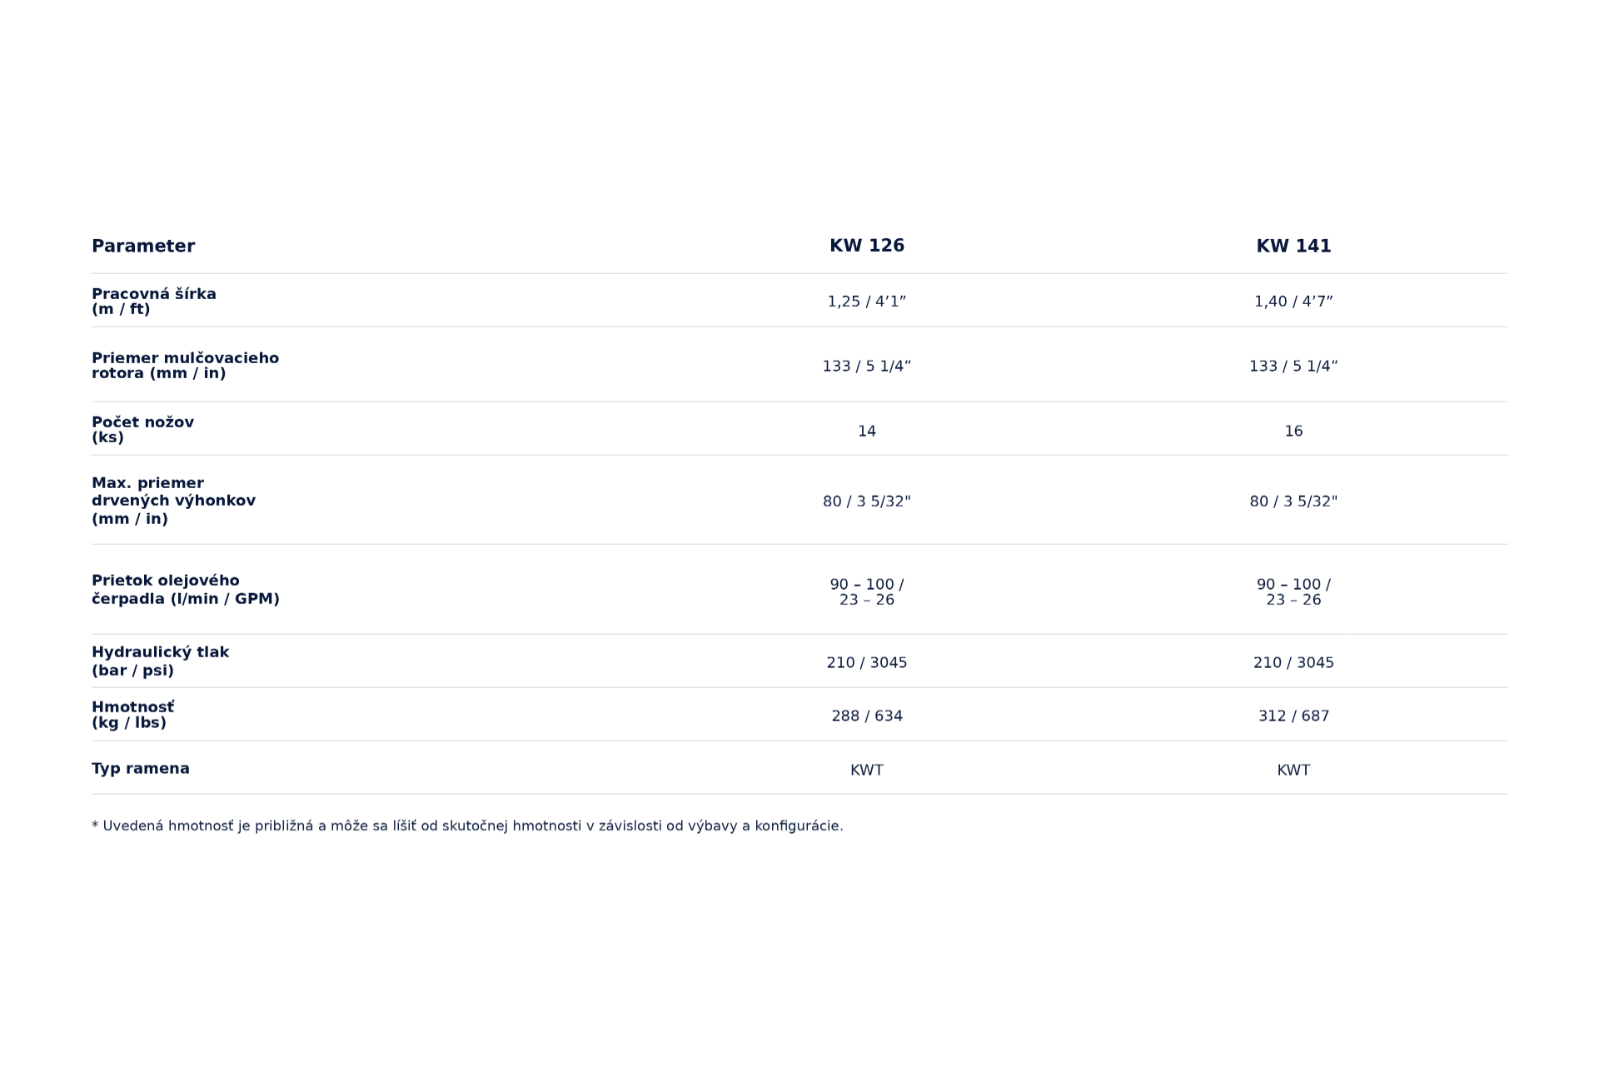
Task: Click KW 141 pressure value 210 / 3045
Action: pyautogui.click(x=1293, y=663)
